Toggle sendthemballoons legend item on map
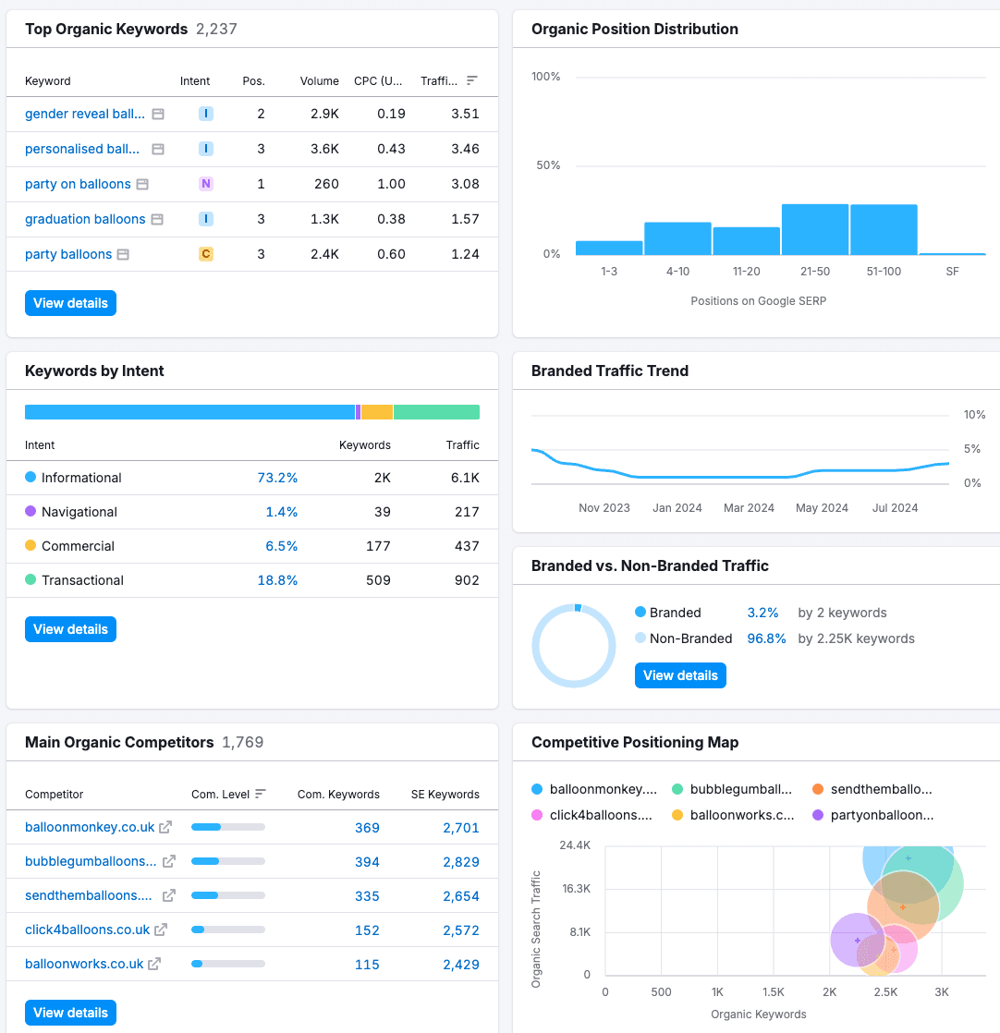The image size is (1000, 1033). point(872,789)
